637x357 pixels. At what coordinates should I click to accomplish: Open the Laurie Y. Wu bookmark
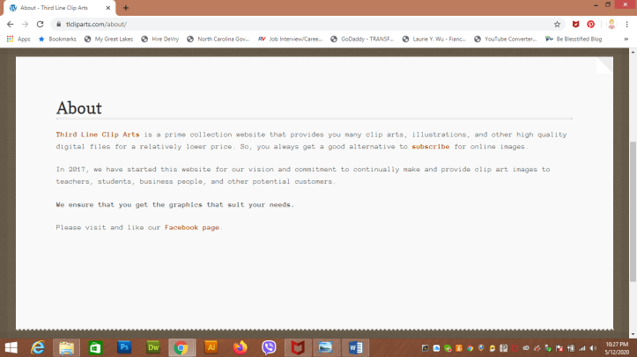coord(434,39)
